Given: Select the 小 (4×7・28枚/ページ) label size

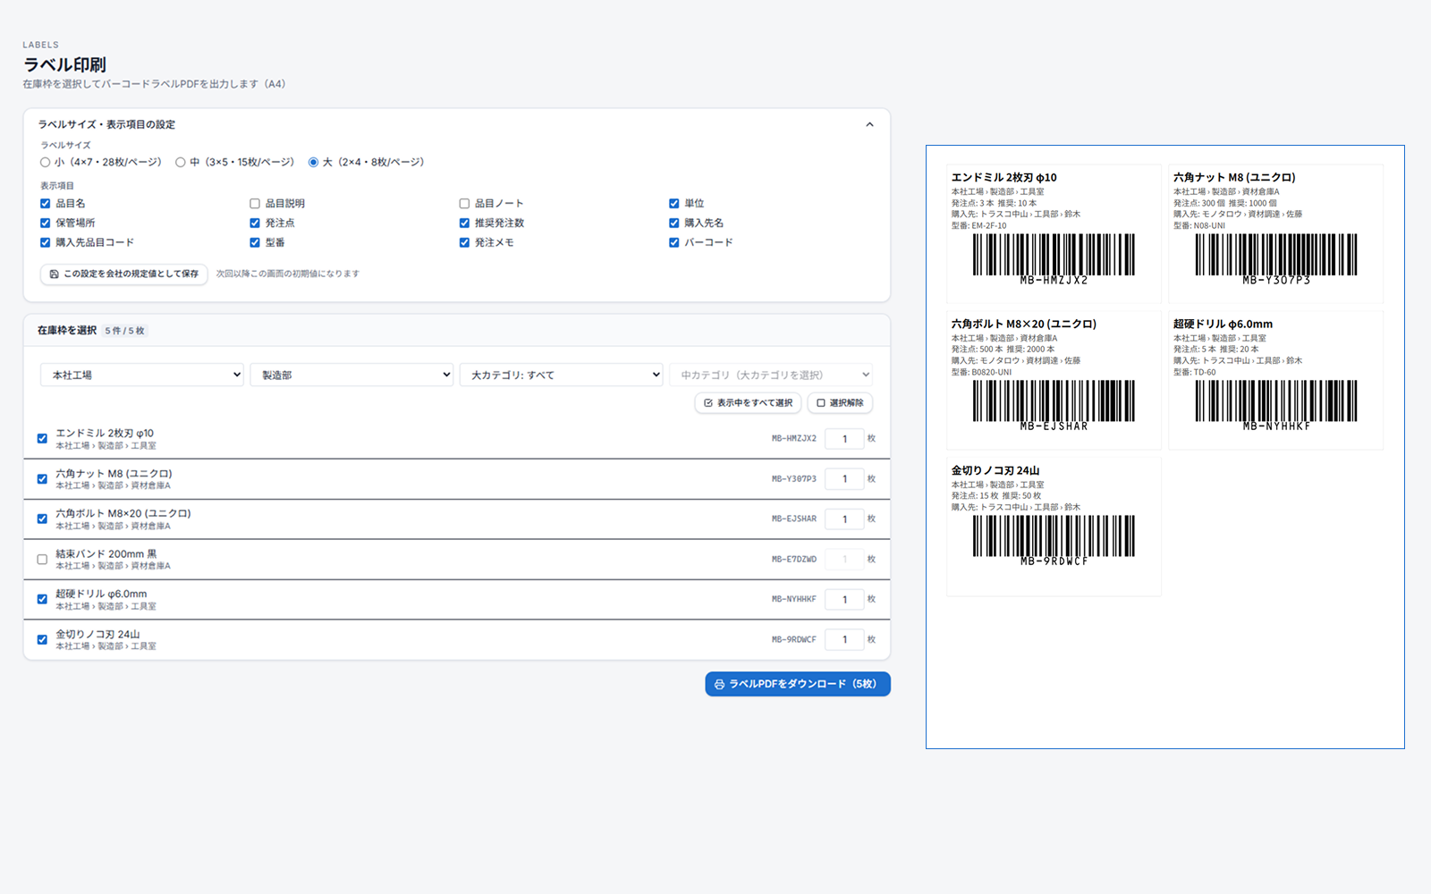Looking at the screenshot, I should [46, 163].
